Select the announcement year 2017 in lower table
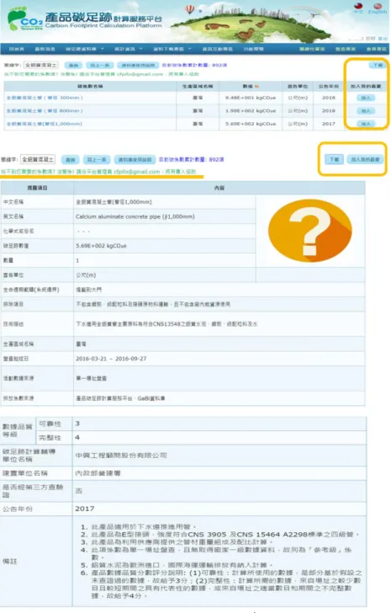The image size is (391, 613). pyautogui.click(x=85, y=509)
